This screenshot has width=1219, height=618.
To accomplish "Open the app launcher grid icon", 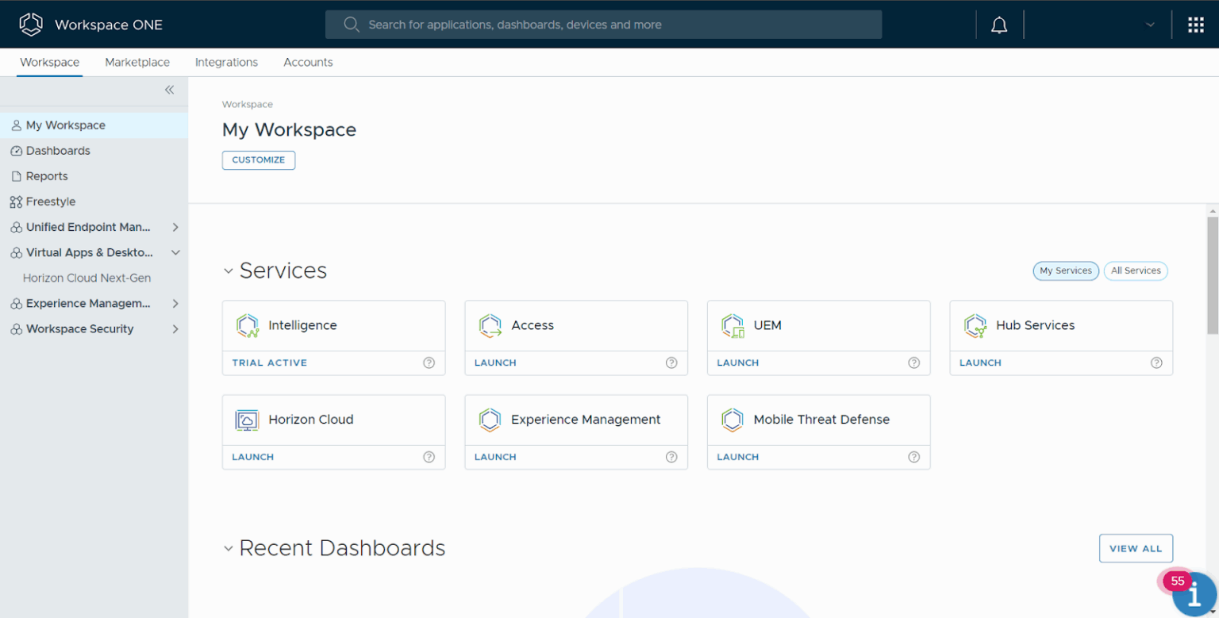I will (x=1195, y=24).
